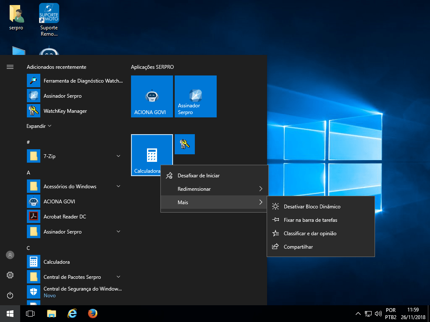Select Fixar na barra de tarefas
The height and width of the screenshot is (322, 430).
310,220
